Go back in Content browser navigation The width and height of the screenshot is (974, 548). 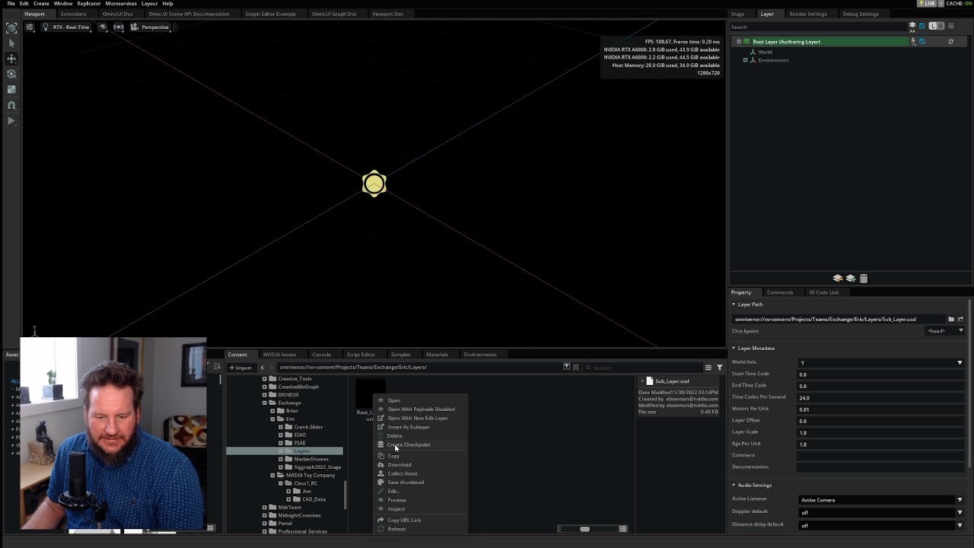263,368
